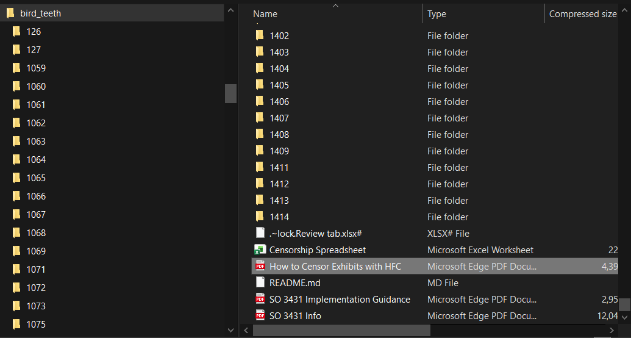
Task: Click folder icon next to 126 in tree
Action: [16, 32]
